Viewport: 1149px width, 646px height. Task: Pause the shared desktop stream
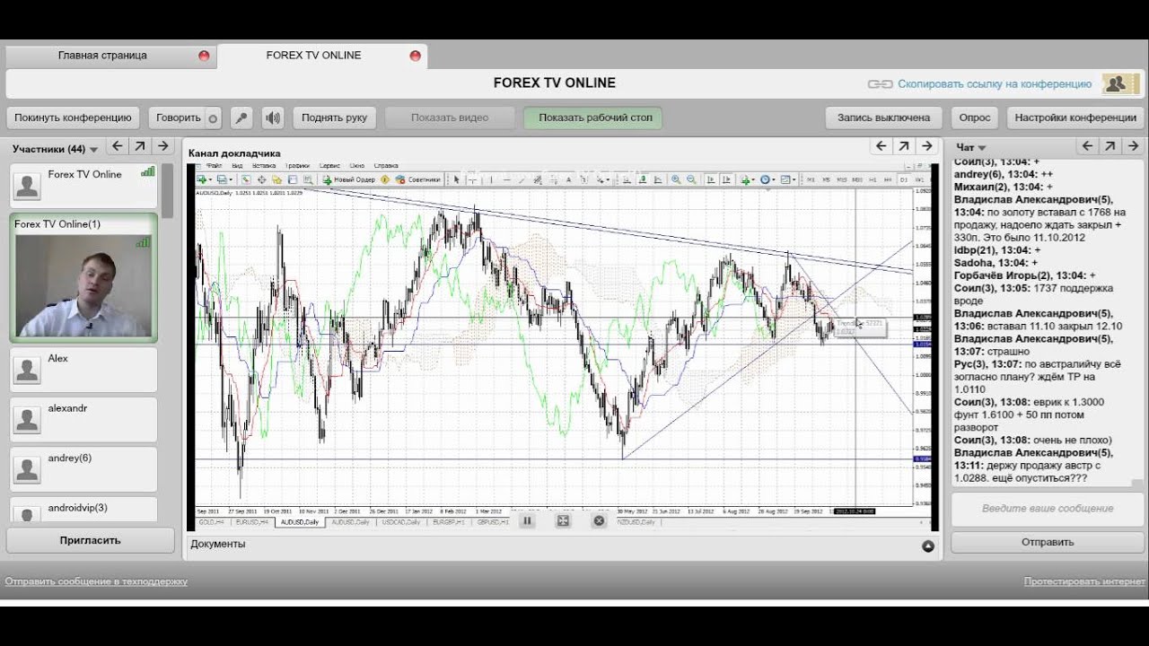[x=527, y=520]
